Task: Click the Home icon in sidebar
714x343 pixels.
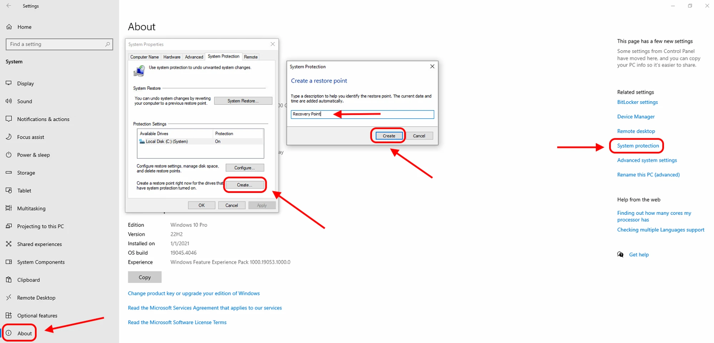Action: click(x=9, y=27)
